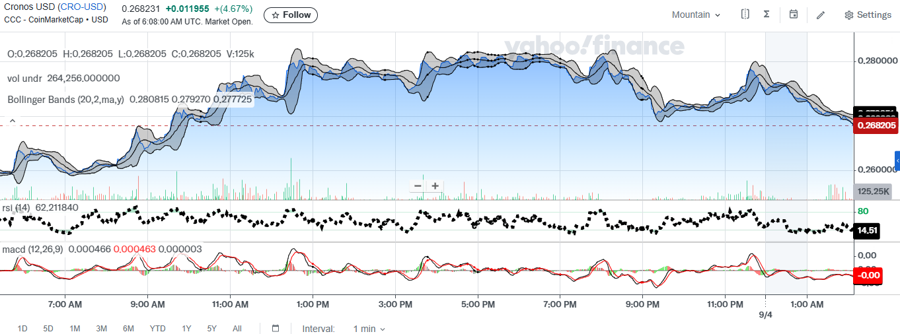Zoom out with the minus button
The image size is (900, 334).
click(x=418, y=186)
